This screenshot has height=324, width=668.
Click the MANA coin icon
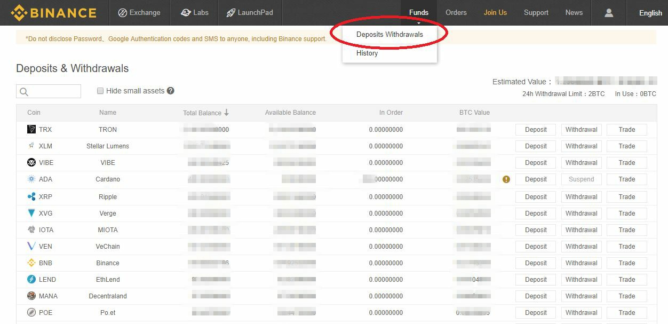(31, 296)
